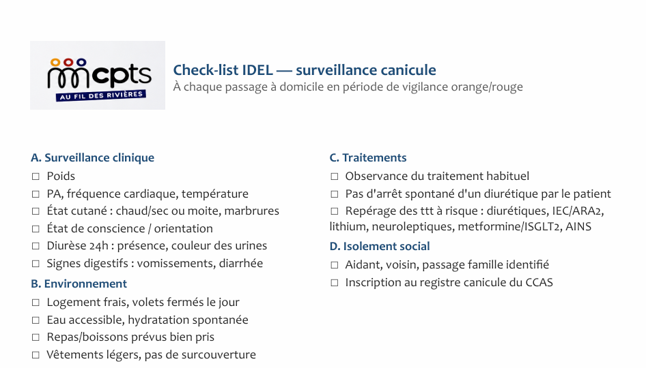
Task: Select the A. Surveillance clinique heading
Action: coord(93,158)
